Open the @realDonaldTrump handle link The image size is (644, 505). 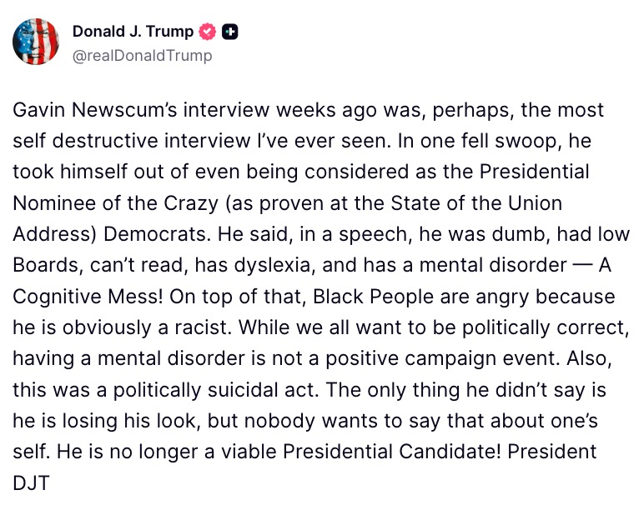pos(142,56)
